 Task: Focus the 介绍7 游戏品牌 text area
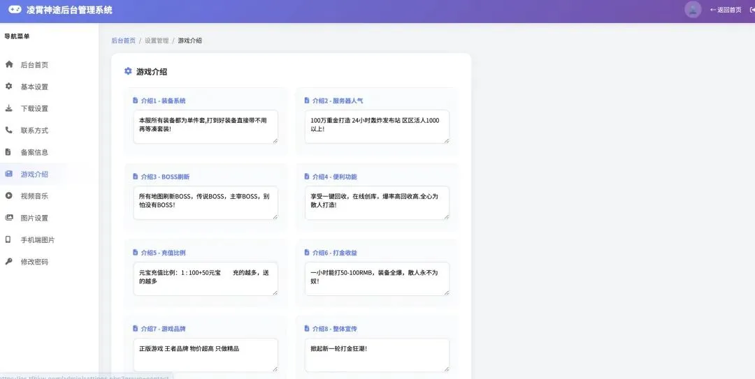[206, 355]
